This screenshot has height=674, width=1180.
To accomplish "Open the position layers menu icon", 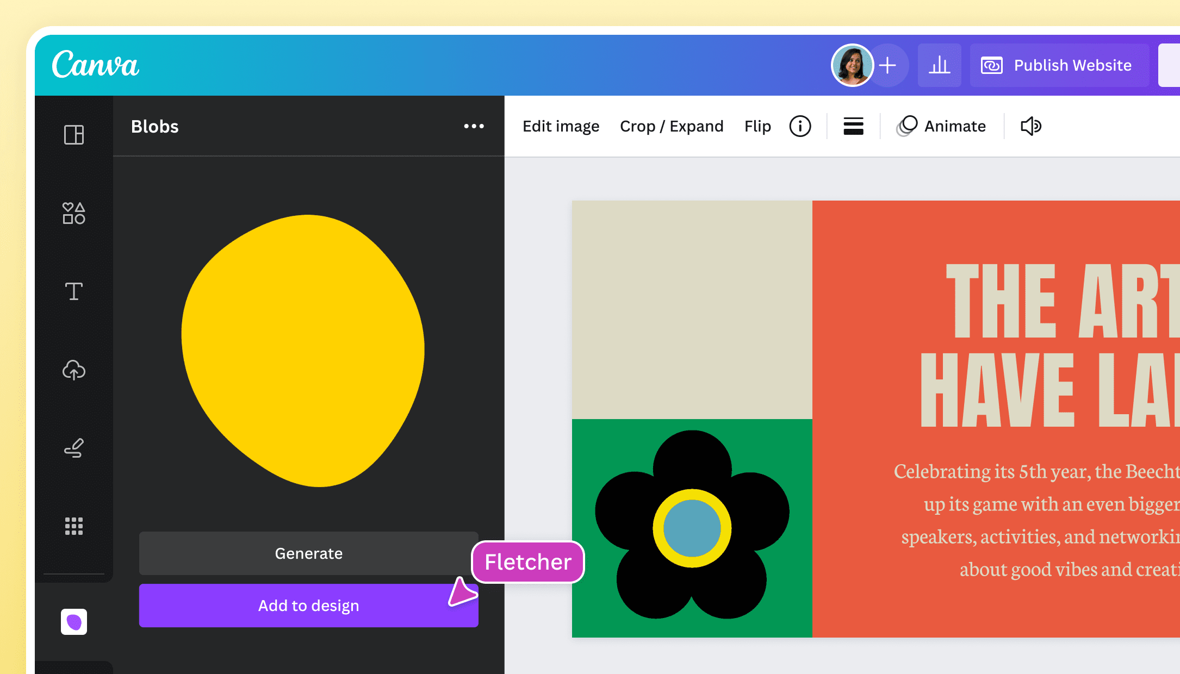I will (x=853, y=126).
